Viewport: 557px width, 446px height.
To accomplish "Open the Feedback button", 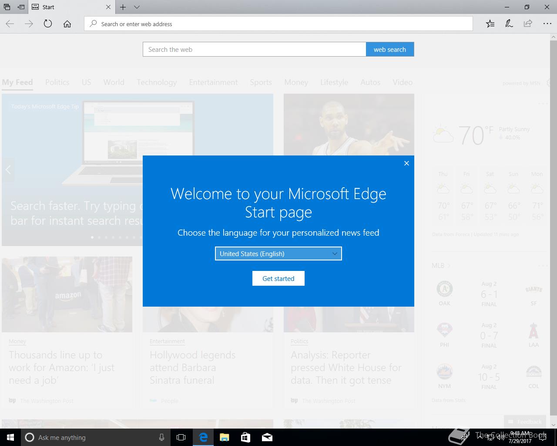I will (x=525, y=422).
